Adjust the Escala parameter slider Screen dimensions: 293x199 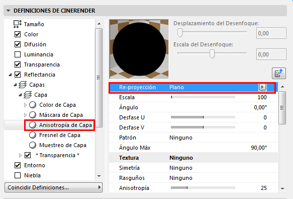tap(203, 97)
